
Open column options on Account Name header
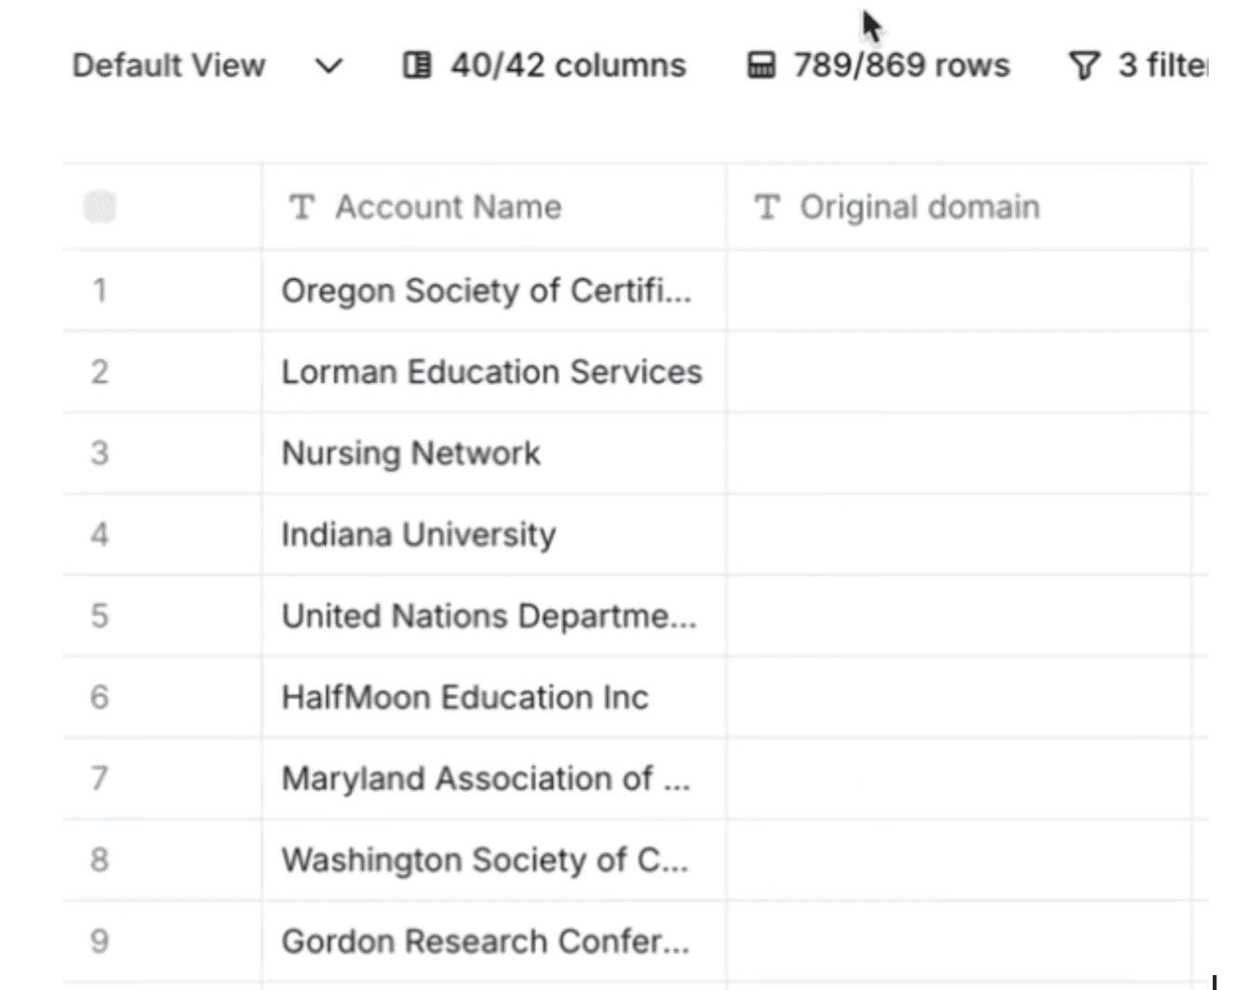[x=450, y=207]
